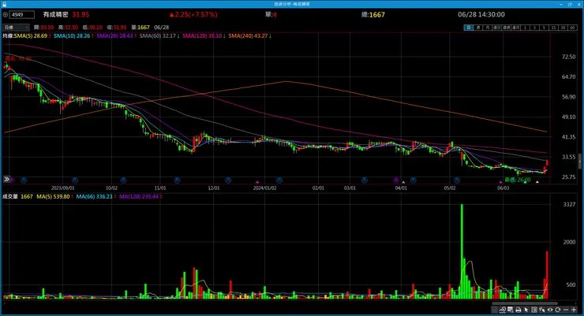584x316 pixels.
Task: Switch to 5-minute timeframe button
Action: coord(544,28)
